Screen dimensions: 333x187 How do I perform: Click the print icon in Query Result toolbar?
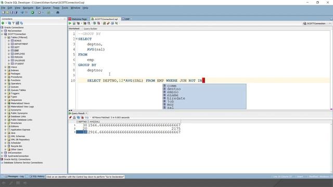tap(74, 117)
